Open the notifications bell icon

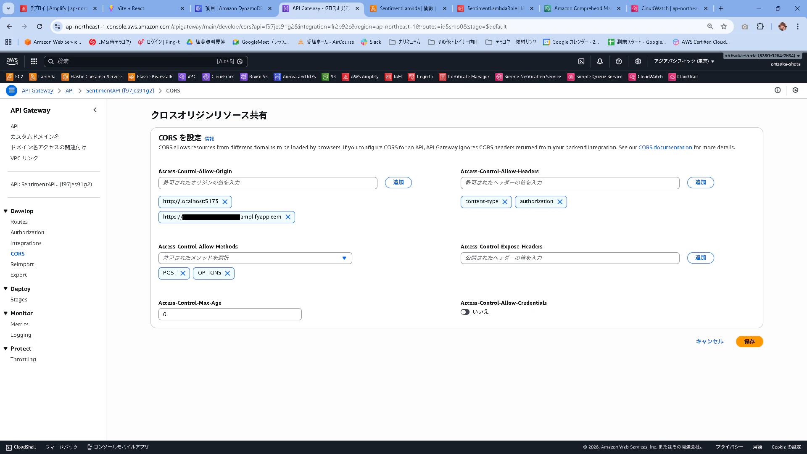[x=600, y=61]
